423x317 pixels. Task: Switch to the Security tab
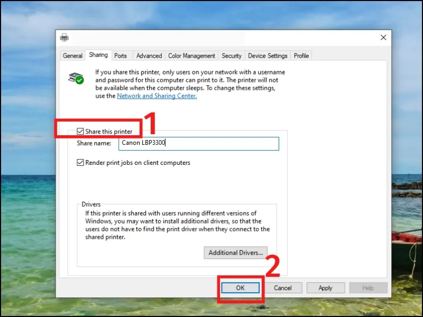pos(232,56)
